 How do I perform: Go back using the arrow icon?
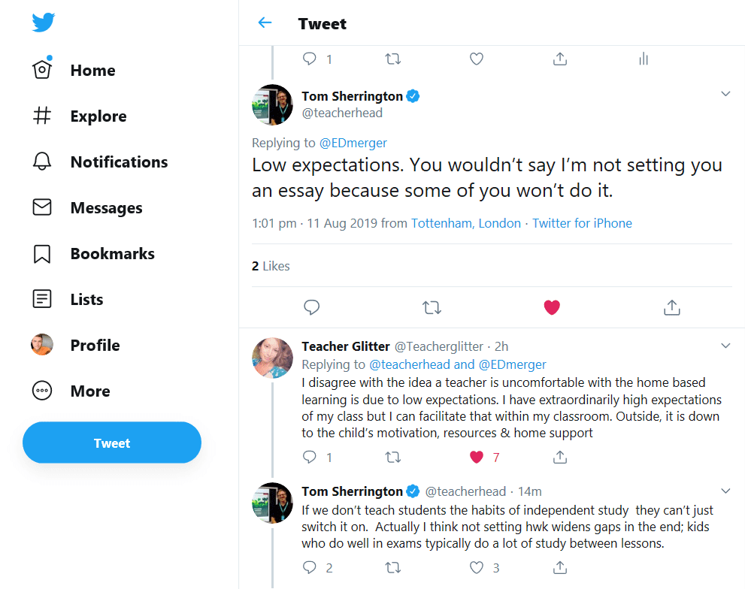click(x=265, y=23)
